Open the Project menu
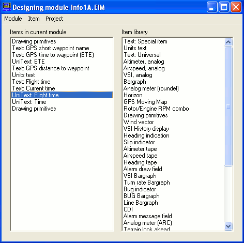Image resolution: width=244 pixels, height=243 pixels. pos(54,19)
